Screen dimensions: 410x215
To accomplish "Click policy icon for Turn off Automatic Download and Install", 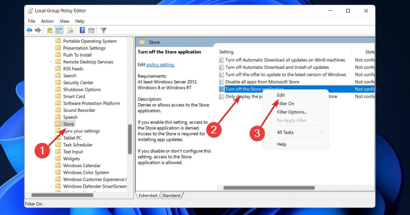I will tap(221, 67).
